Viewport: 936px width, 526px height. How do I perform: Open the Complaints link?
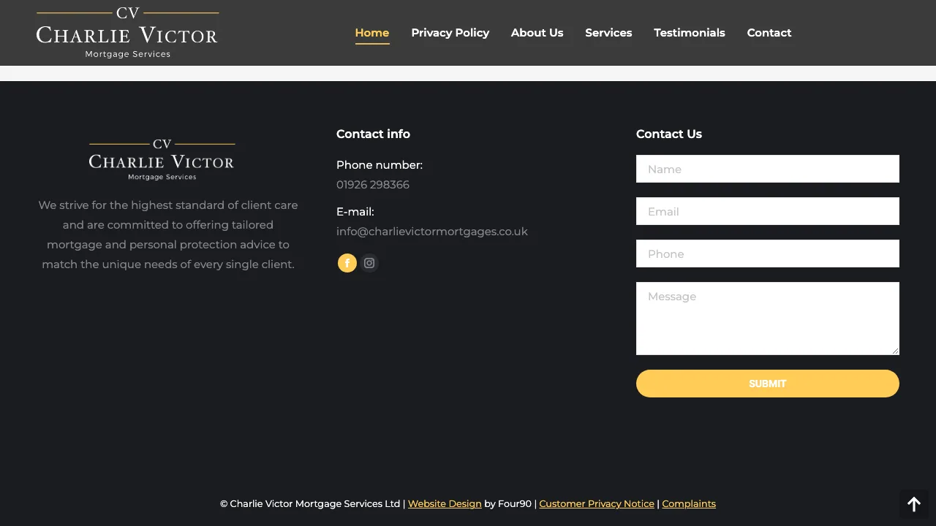(688, 503)
